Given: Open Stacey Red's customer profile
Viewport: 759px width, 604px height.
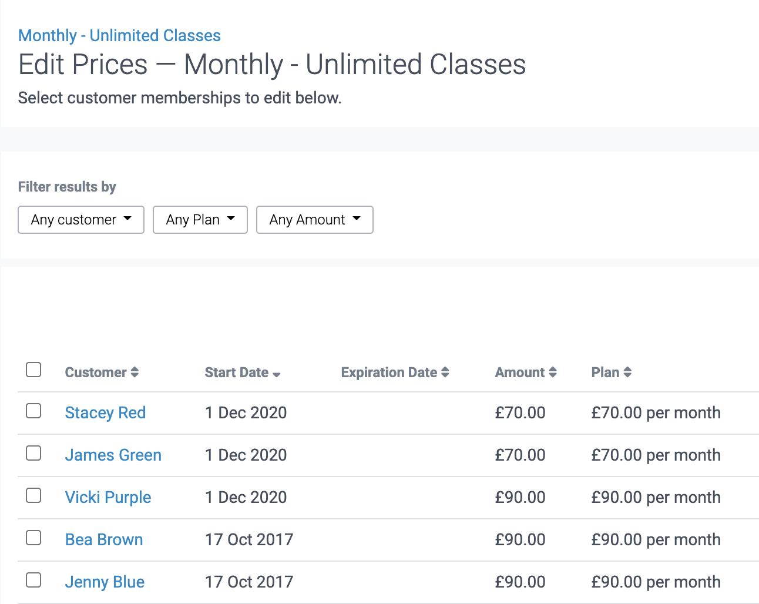Looking at the screenshot, I should point(105,412).
